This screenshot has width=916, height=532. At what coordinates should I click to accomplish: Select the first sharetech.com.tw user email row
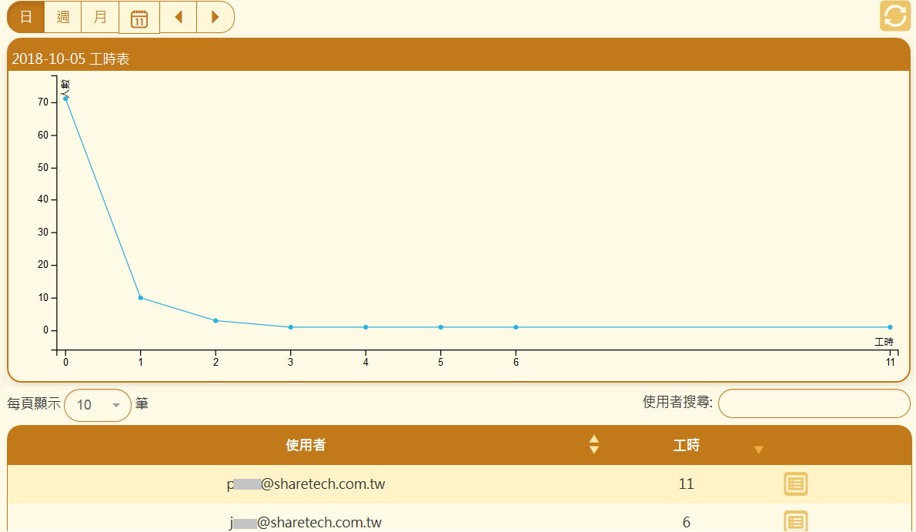306,484
